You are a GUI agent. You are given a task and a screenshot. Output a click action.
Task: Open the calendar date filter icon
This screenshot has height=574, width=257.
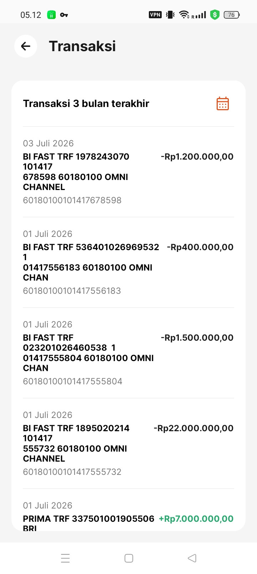click(x=223, y=104)
